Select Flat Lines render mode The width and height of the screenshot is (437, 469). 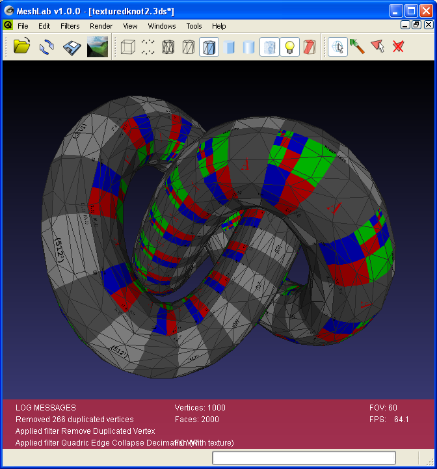[209, 47]
